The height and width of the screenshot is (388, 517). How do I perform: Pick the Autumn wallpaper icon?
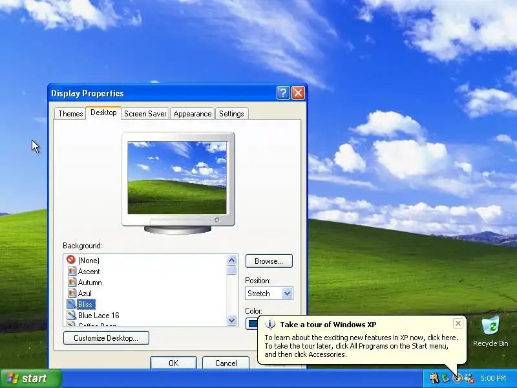point(72,283)
